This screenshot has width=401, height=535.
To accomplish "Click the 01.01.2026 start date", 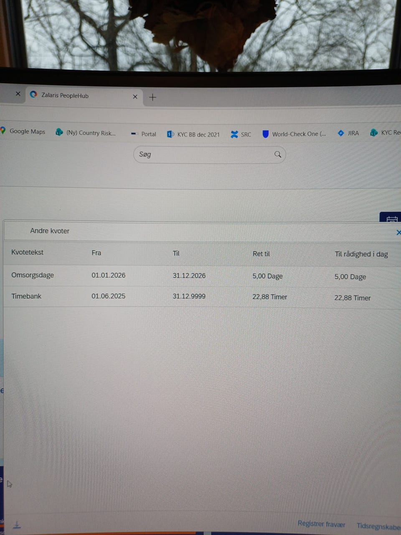I will tap(109, 275).
